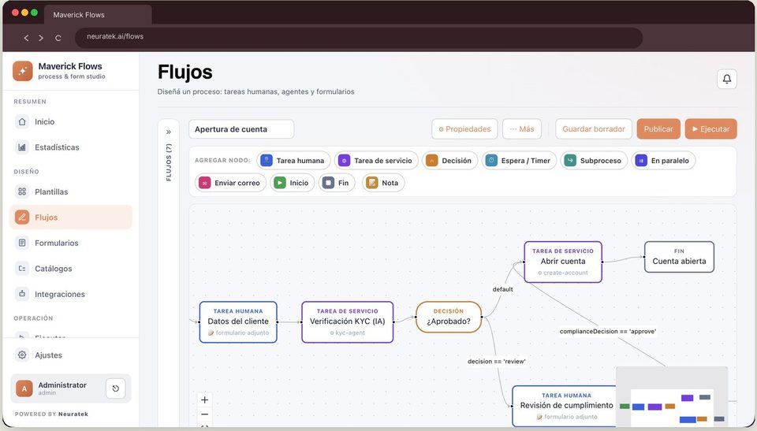Screen dimensions: 757x431
Task: Click the flow minimap
Action: 672,397
